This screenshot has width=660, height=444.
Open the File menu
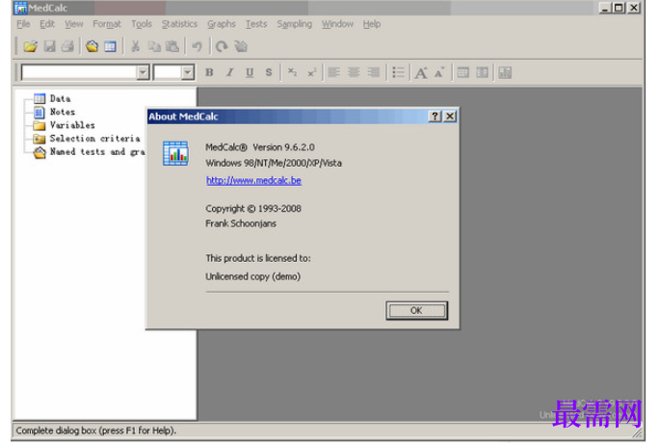click(23, 24)
